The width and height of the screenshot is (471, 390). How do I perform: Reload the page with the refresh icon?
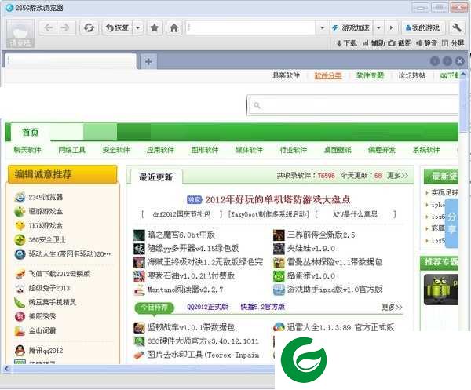pos(89,28)
